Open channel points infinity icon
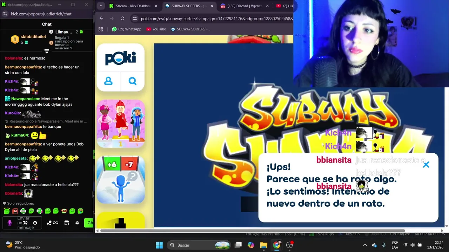 tap(53, 223)
